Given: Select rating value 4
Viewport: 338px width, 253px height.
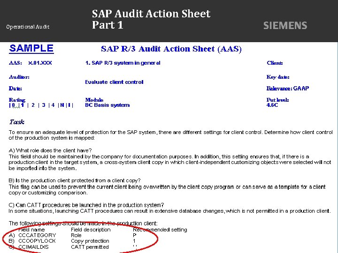Looking at the screenshot, I should pyautogui.click(x=53, y=105).
